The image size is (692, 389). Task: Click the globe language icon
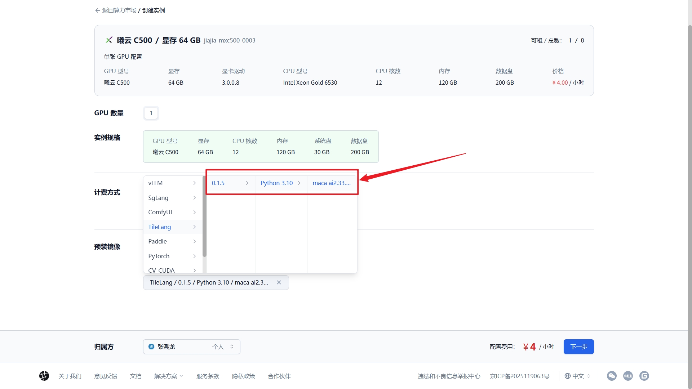pyautogui.click(x=567, y=376)
